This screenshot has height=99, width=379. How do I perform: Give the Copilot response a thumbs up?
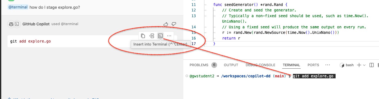(166, 24)
